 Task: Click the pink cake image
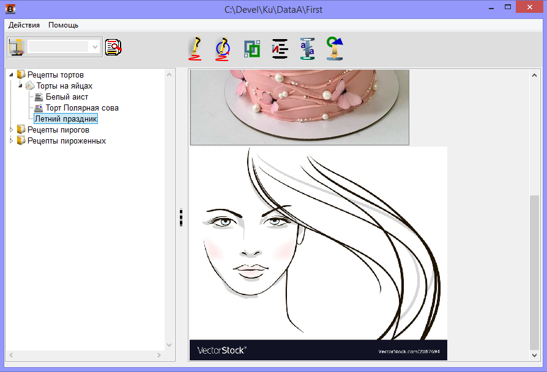tap(300, 108)
